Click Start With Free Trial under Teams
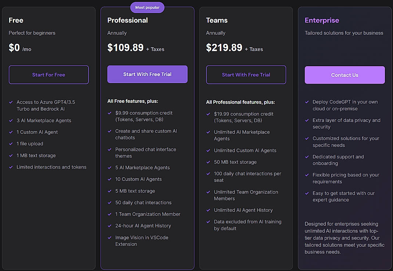The width and height of the screenshot is (393, 271). pos(246,75)
